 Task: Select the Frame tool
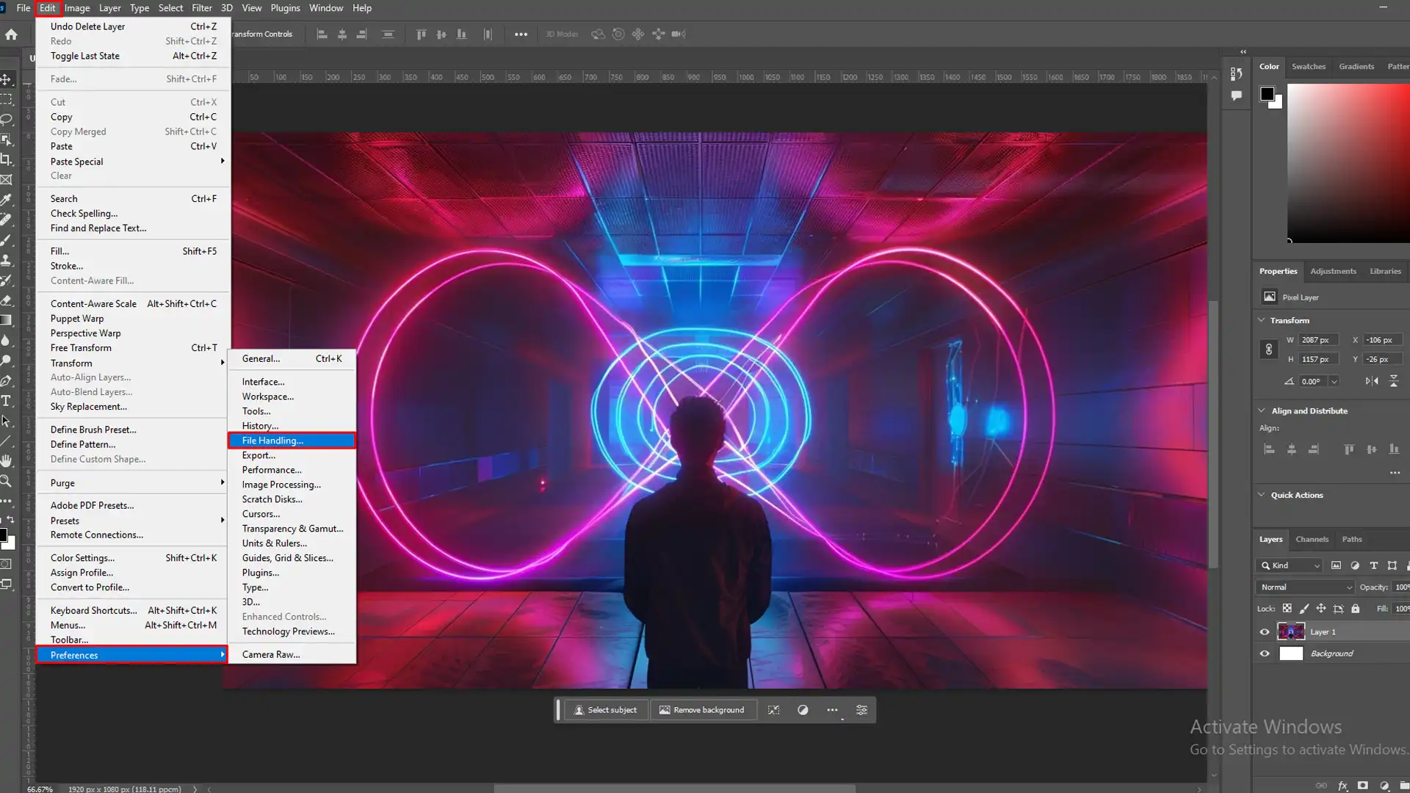tap(6, 179)
